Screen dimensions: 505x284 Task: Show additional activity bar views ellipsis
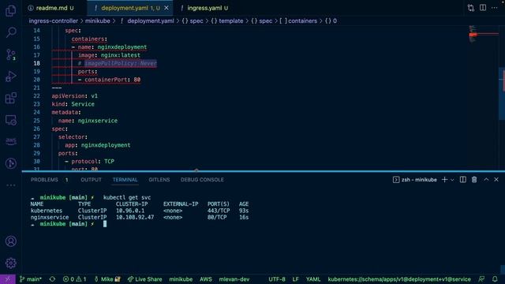[x=10, y=185]
